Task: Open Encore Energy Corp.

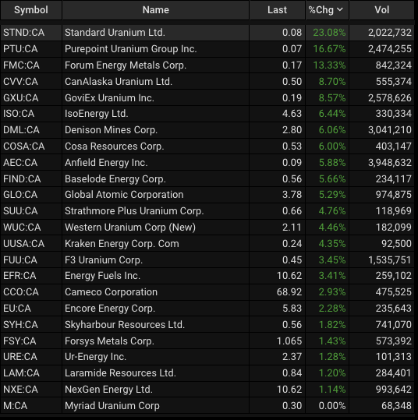Action: click(x=110, y=309)
